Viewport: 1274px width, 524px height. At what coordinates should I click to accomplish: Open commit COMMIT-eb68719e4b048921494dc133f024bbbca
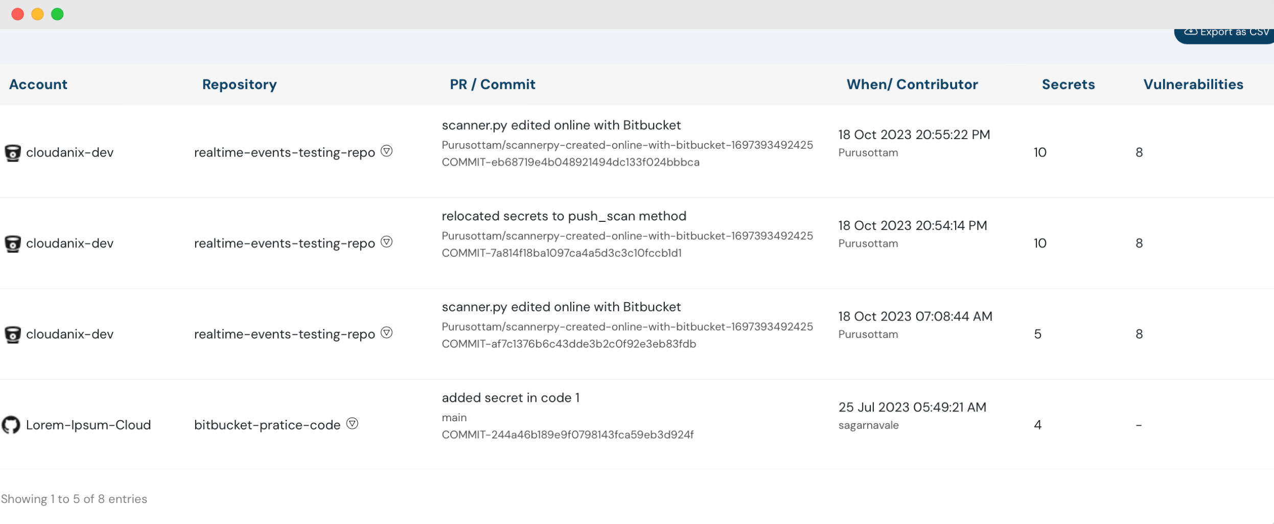(x=570, y=162)
